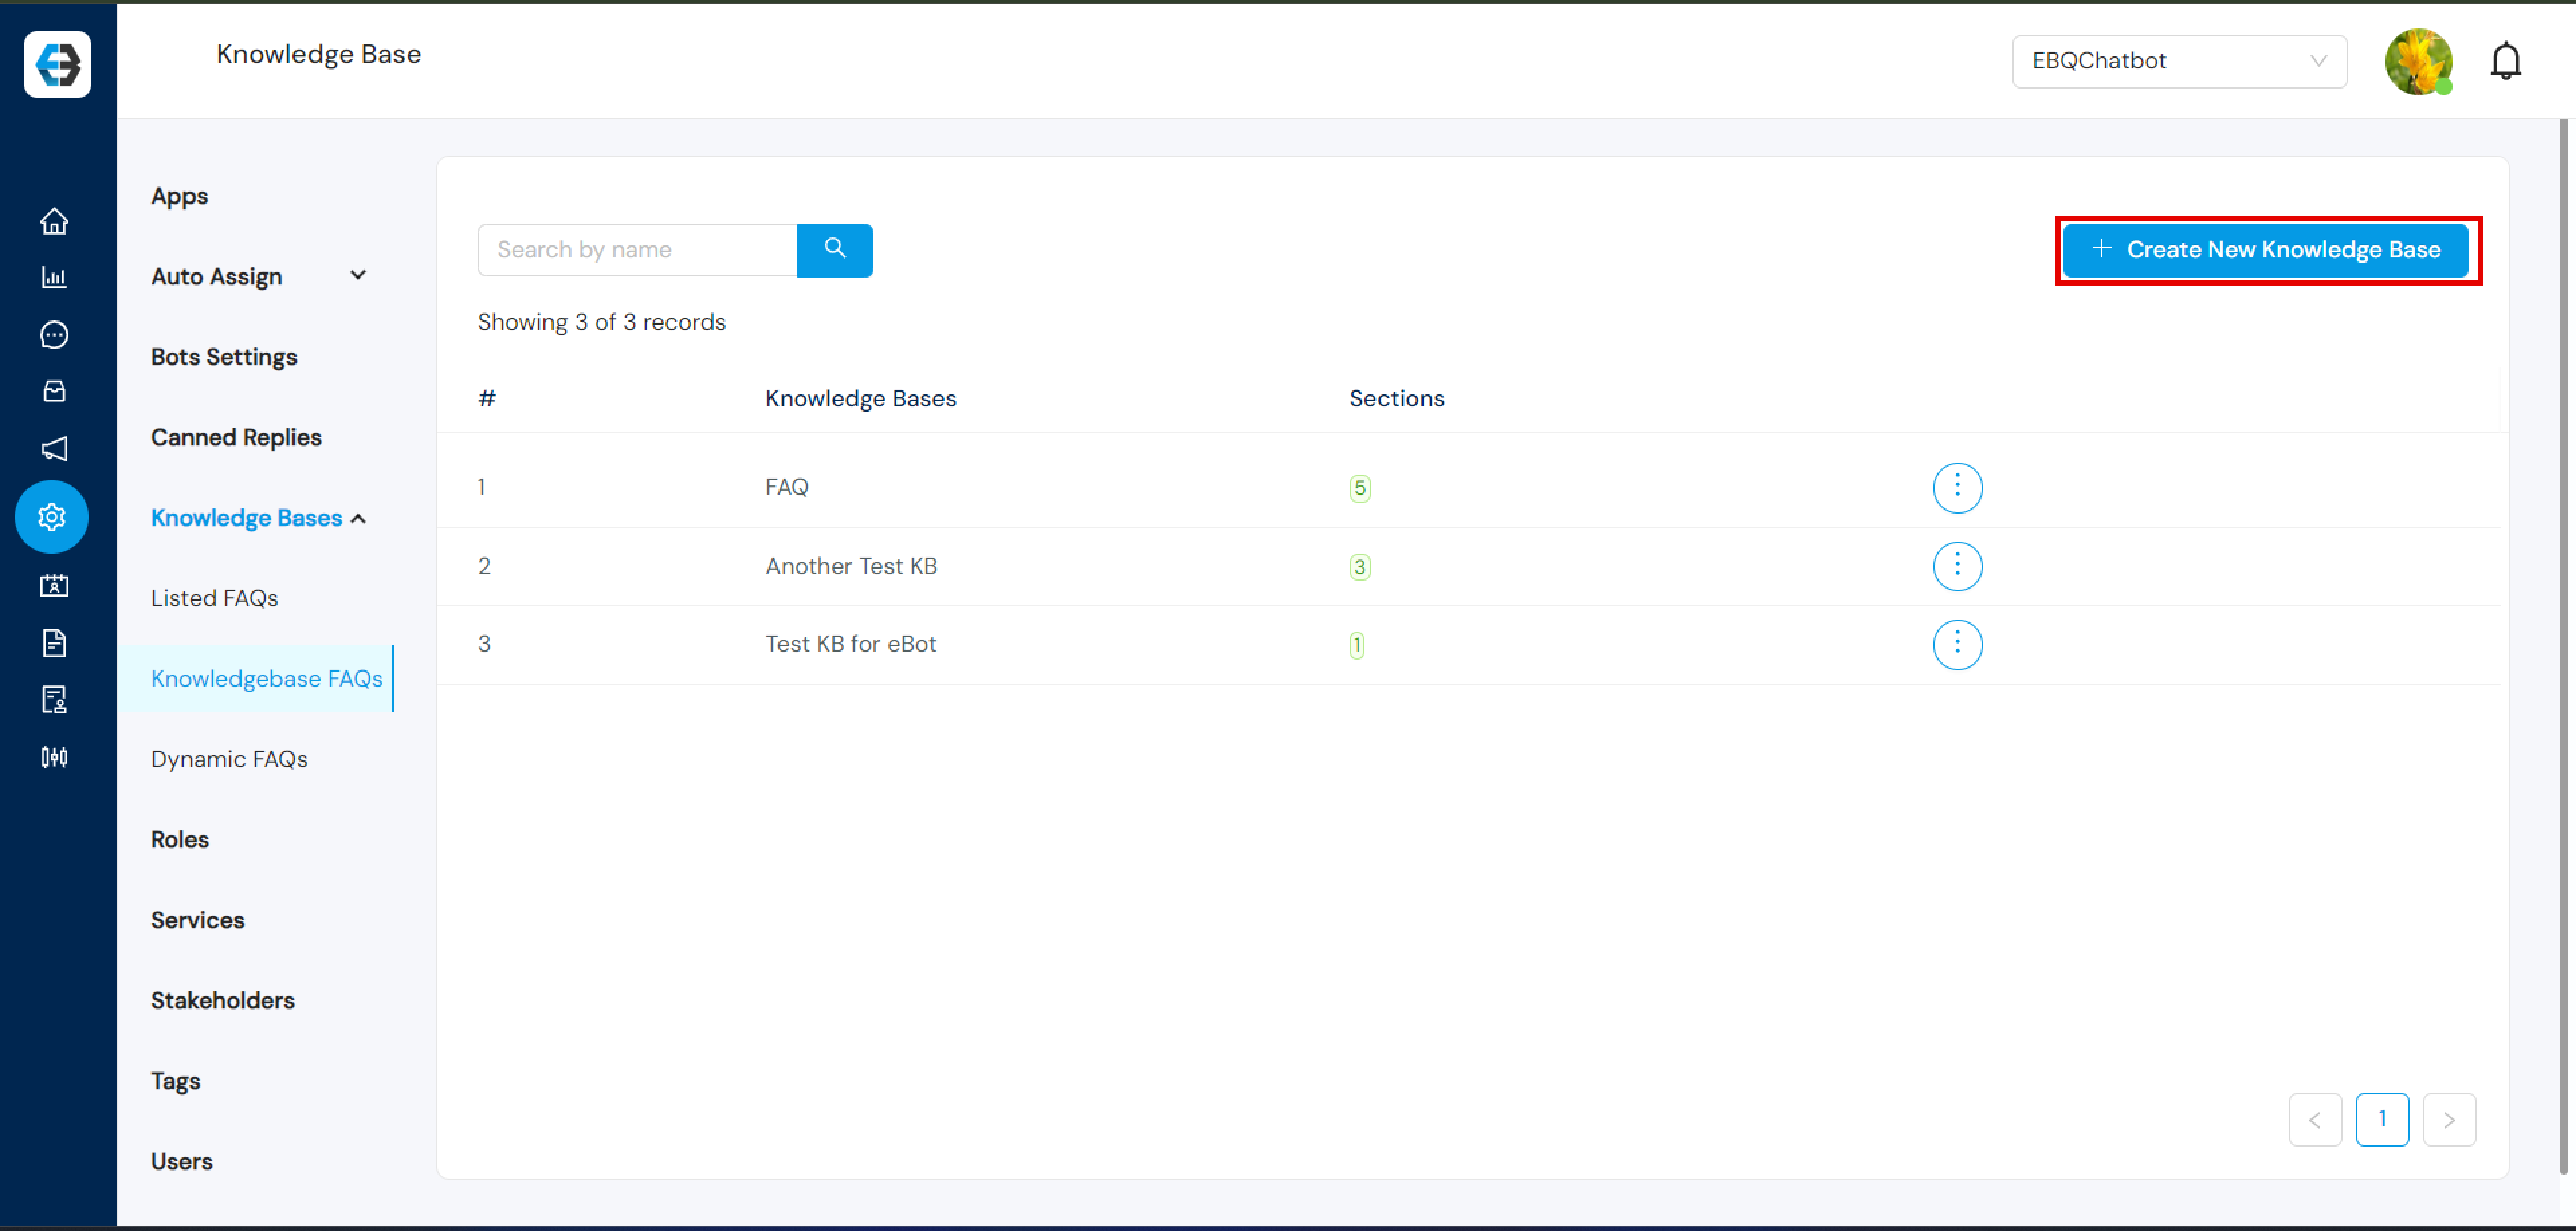Screen dimensions: 2576x1231
Task: Go to next page arrow
Action: point(2449,1119)
